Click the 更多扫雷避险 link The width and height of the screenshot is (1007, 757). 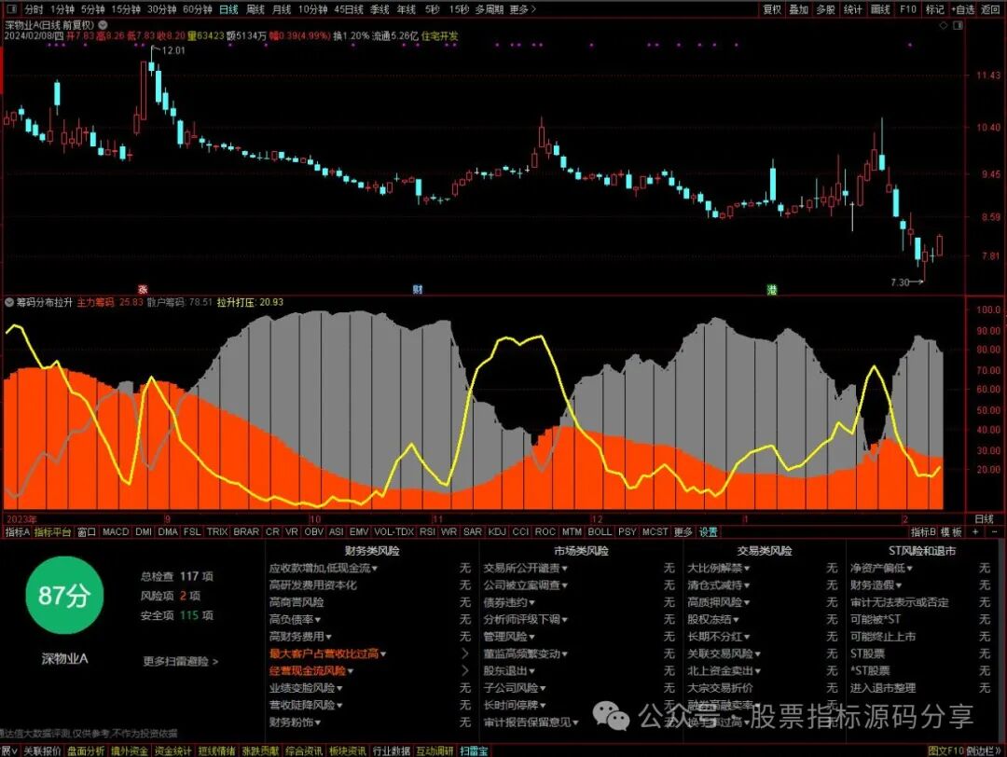pos(181,661)
